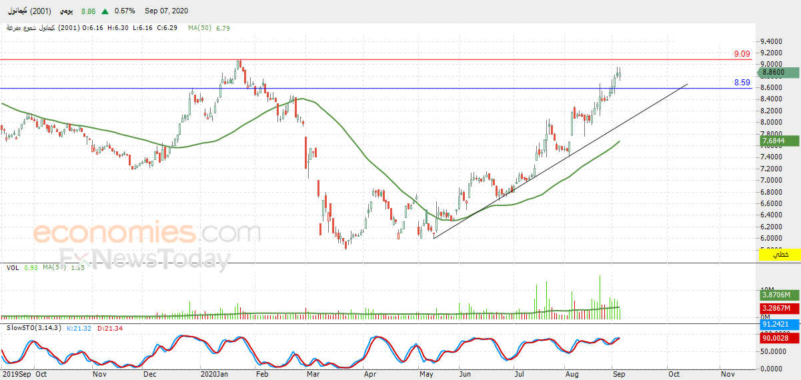
Task: Select the 7.6844 moving average tag
Action: coord(779,141)
